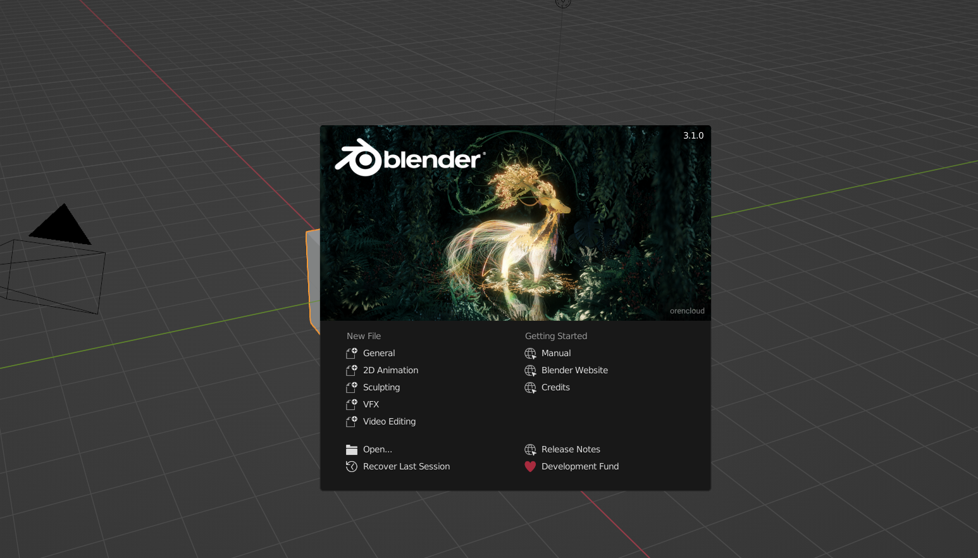Image resolution: width=978 pixels, height=558 pixels.
Task: Click the orange-outlined cube behind the splash
Action: click(x=313, y=280)
